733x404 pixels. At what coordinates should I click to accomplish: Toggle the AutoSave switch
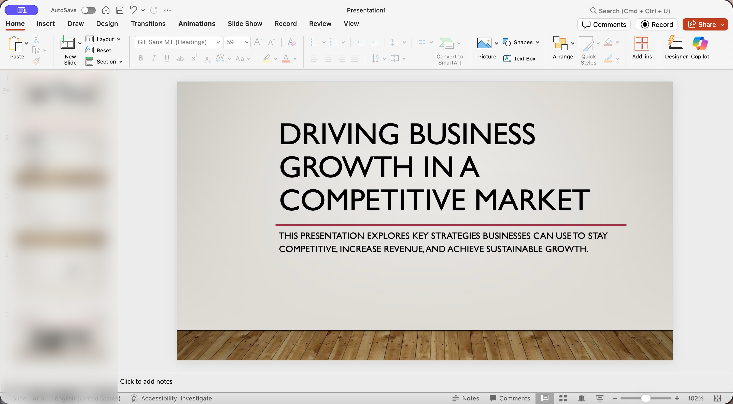click(x=88, y=10)
